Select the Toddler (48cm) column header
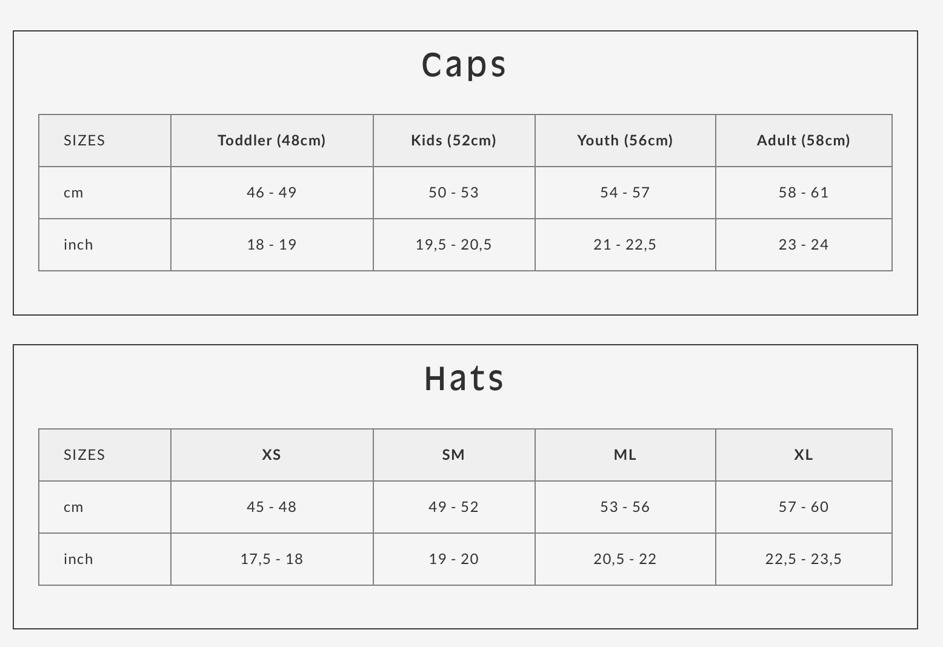 (272, 141)
